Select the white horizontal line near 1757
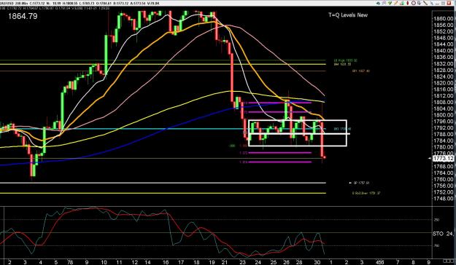The width and height of the screenshot is (456, 265). (163, 183)
